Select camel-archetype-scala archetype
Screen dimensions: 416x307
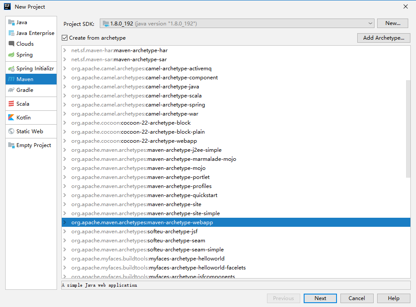[x=236, y=96]
